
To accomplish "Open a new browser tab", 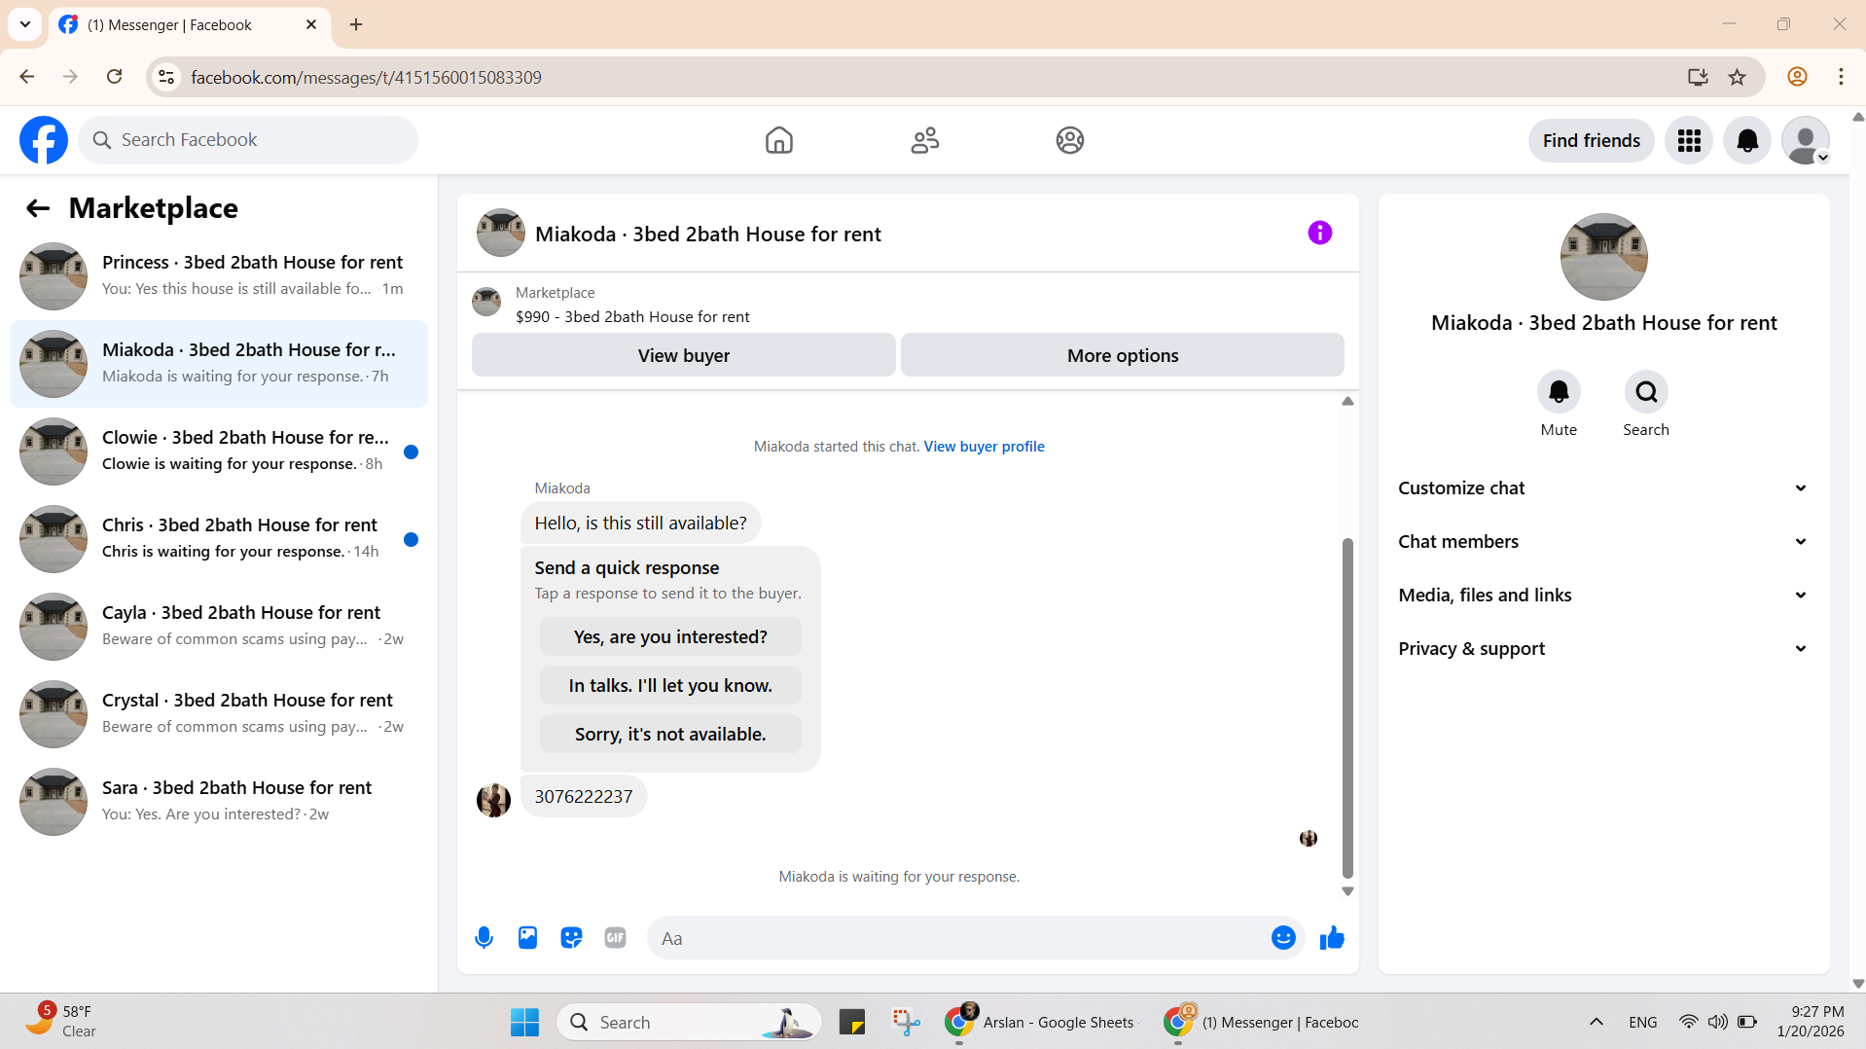I will pyautogui.click(x=356, y=24).
